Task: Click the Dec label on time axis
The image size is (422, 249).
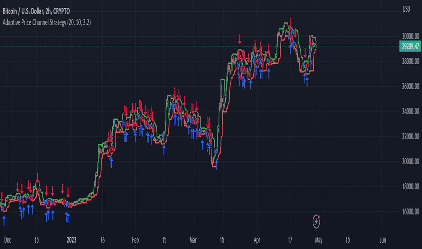Action: [8, 240]
